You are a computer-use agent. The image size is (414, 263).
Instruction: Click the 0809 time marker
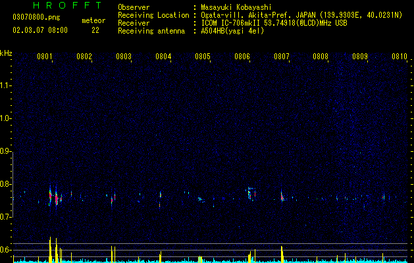click(x=360, y=57)
